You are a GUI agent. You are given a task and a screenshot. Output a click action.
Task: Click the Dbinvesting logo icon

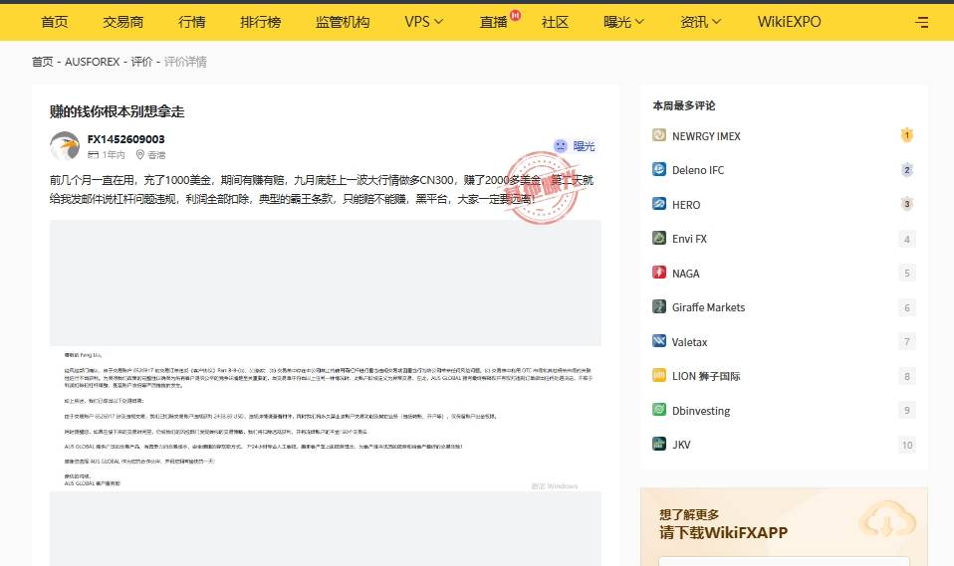click(659, 410)
